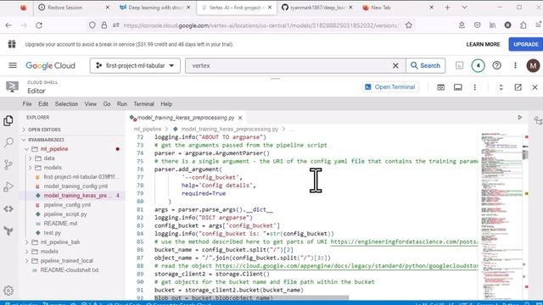Run the Python file with play icon
This screenshot has height=305, width=543.
point(520,118)
